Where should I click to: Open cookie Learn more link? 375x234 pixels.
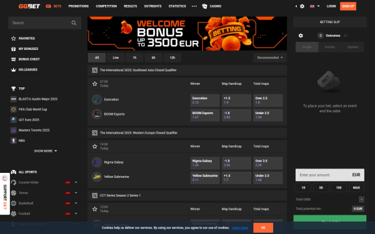[240, 228]
